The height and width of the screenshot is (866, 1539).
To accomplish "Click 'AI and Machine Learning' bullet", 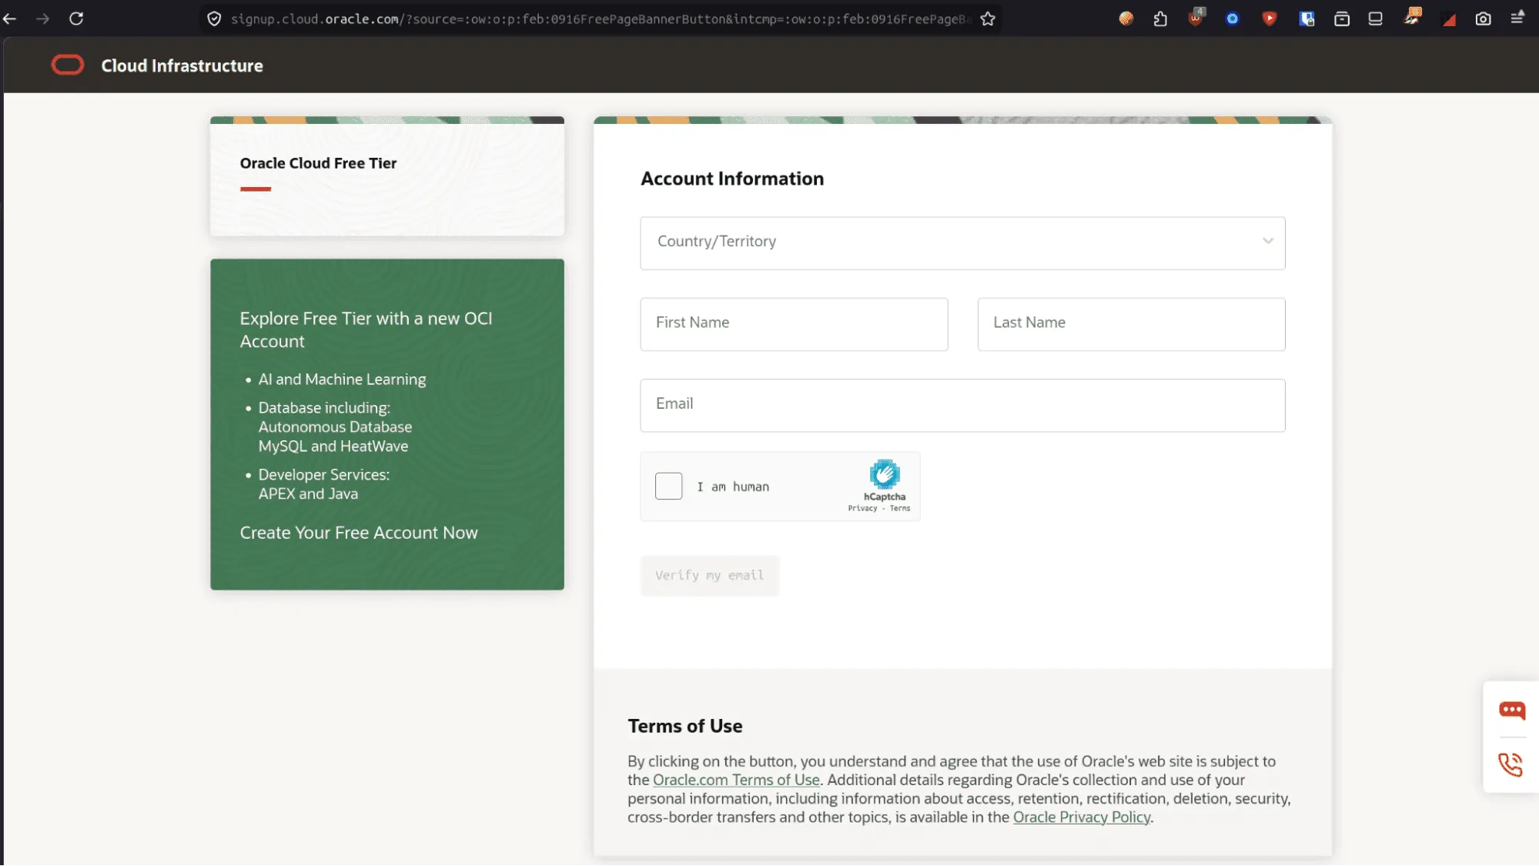I will (x=342, y=380).
